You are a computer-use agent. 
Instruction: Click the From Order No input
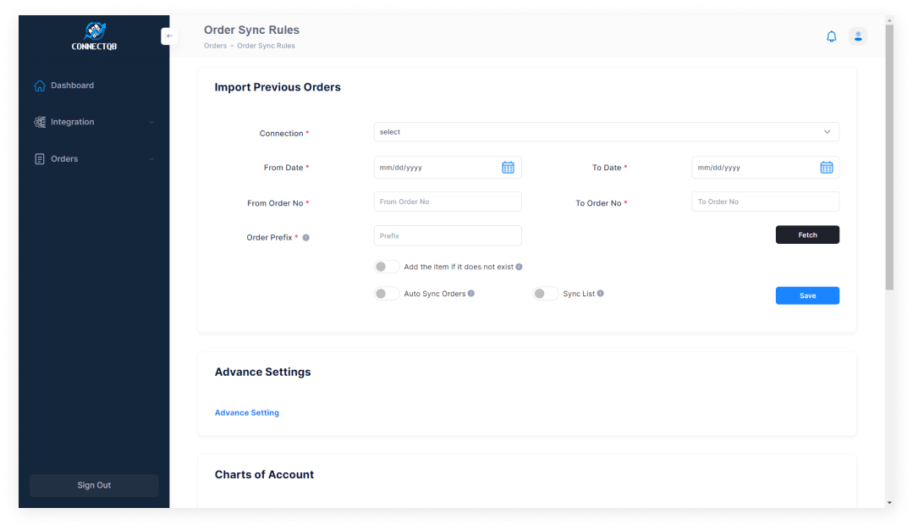pos(447,202)
